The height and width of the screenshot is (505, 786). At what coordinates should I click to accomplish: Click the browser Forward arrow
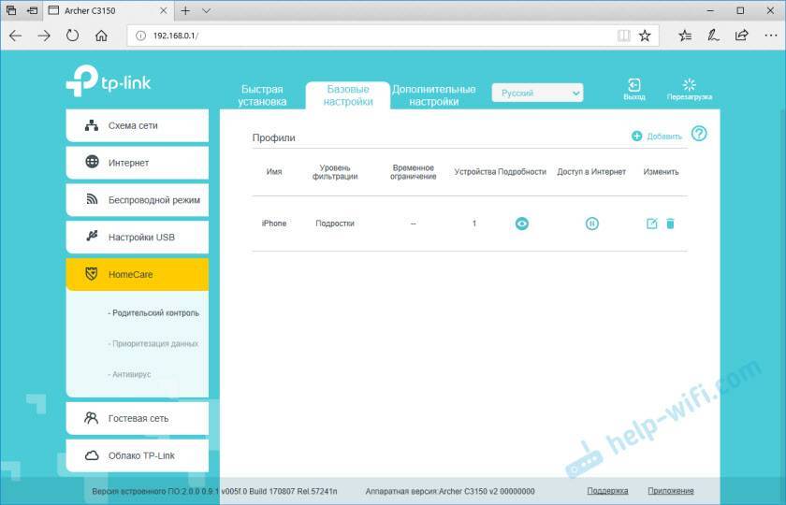click(44, 36)
